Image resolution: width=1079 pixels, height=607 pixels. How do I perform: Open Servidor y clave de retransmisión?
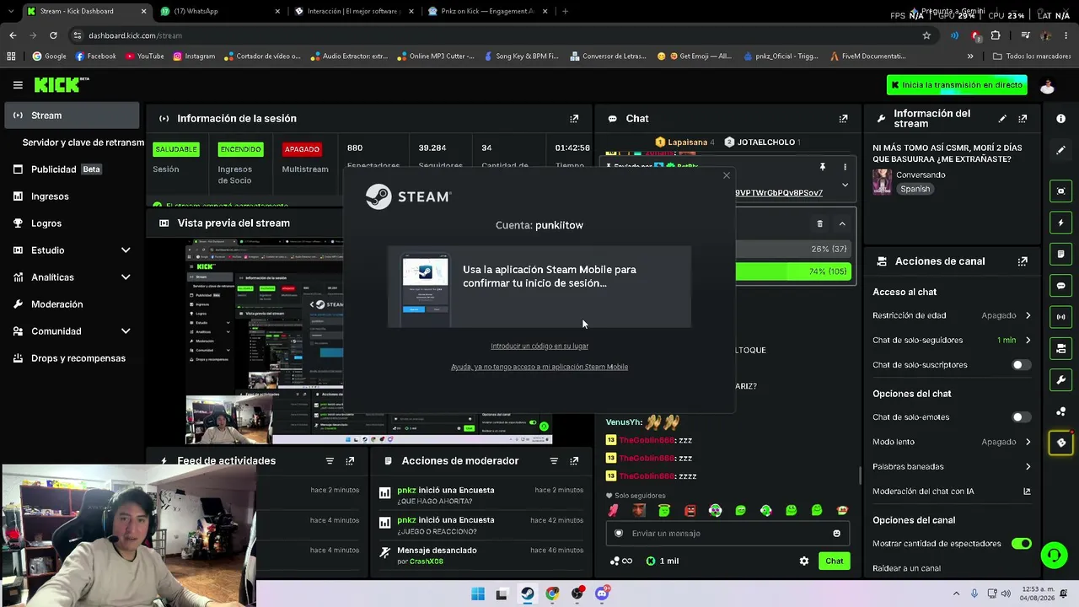click(83, 142)
